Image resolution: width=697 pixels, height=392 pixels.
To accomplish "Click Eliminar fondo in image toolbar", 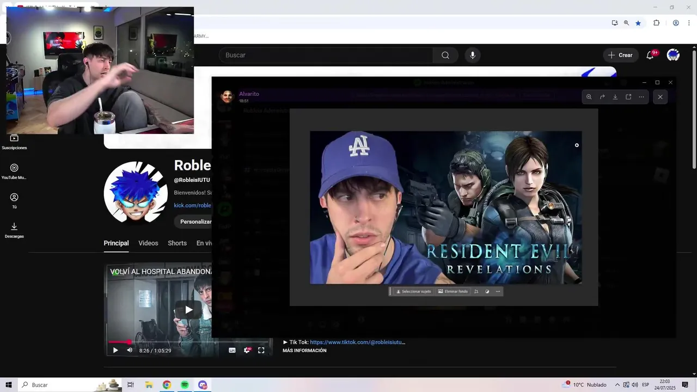I will click(x=453, y=291).
